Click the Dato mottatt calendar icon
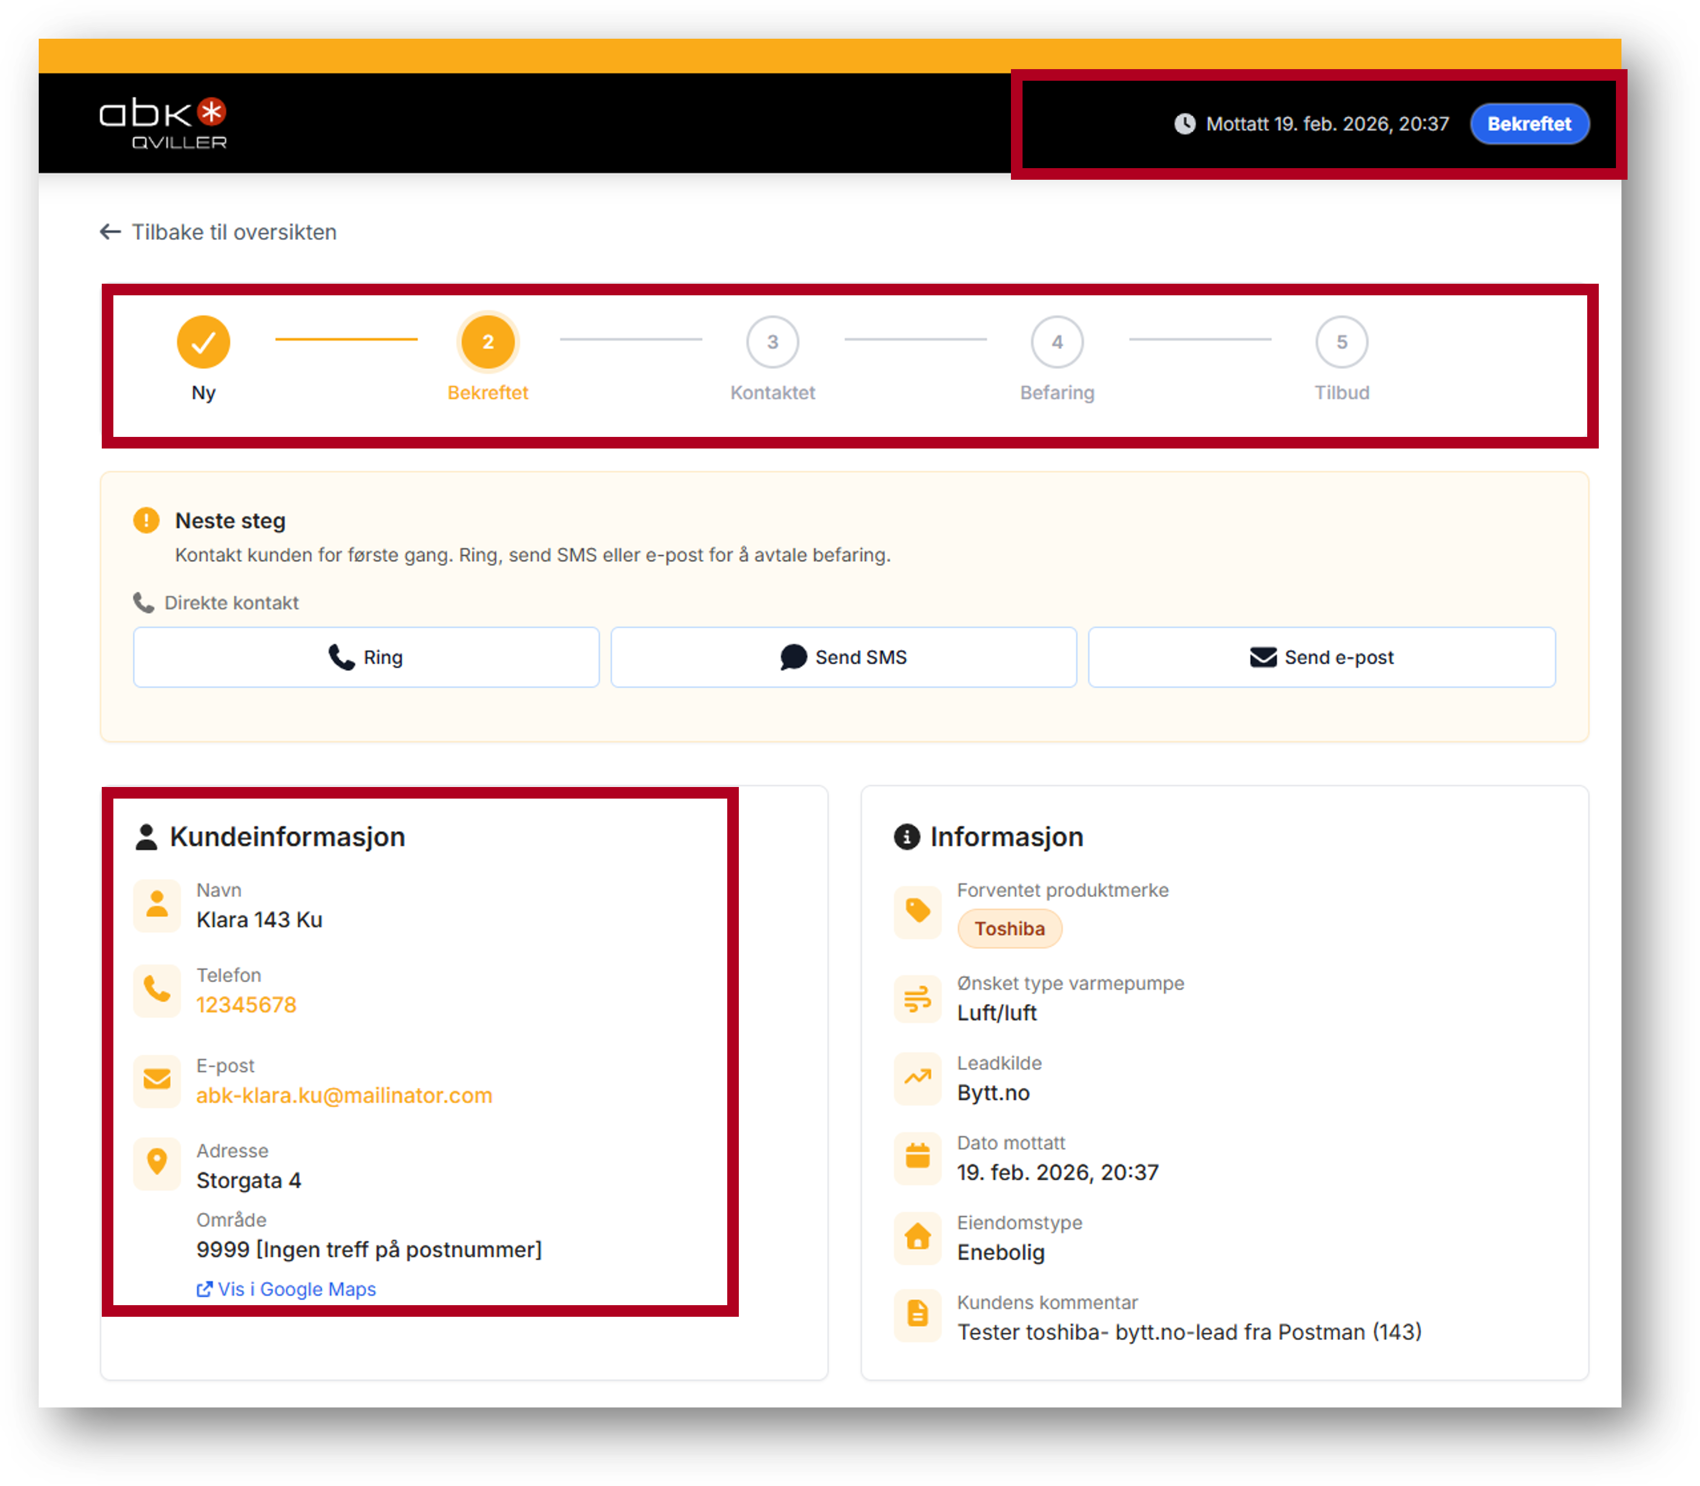 [x=917, y=1157]
